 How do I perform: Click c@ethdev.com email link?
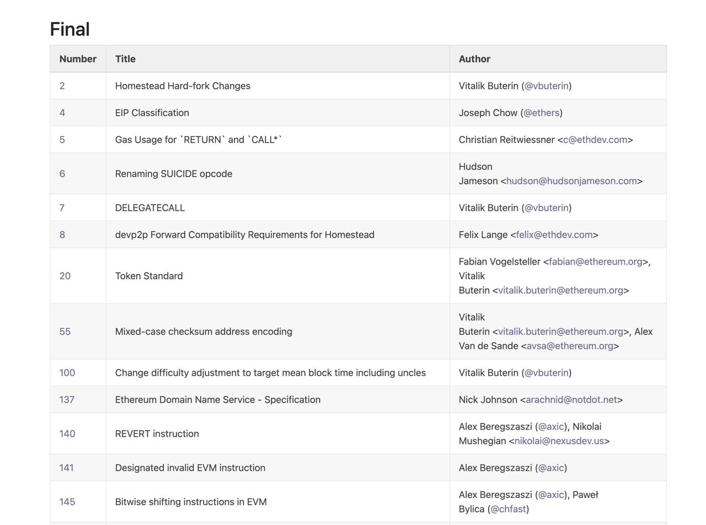pos(595,140)
